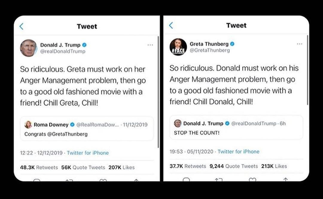Click the verified badge next to Greta Thunberg
The height and width of the screenshot is (199, 323).
(232, 44)
